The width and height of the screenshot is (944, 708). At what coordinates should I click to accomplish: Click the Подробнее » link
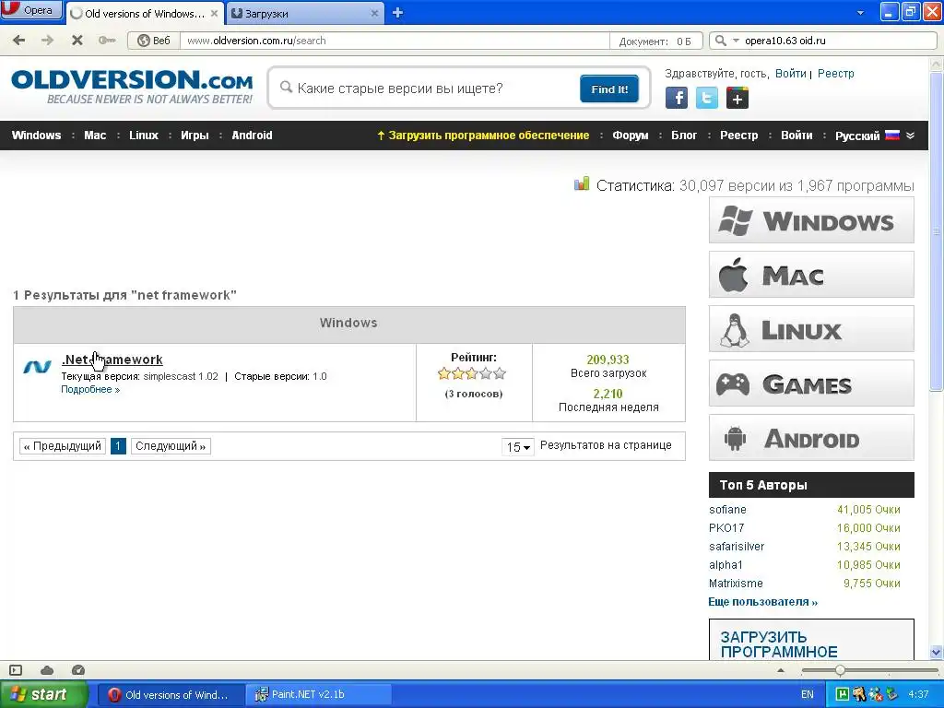(x=90, y=390)
